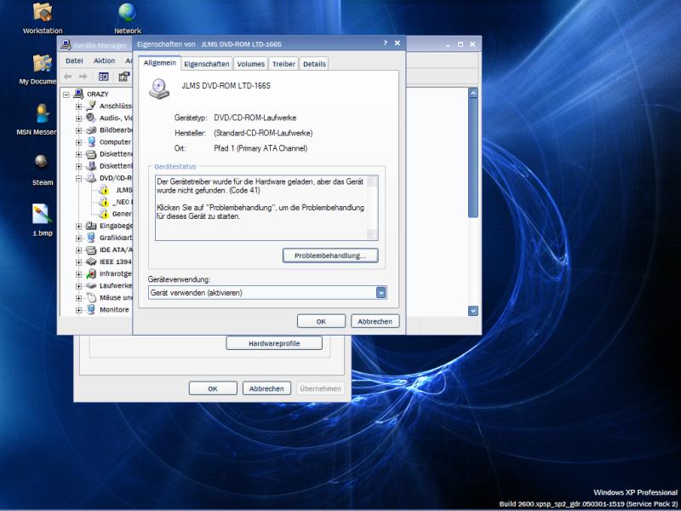
Task: Select the Anschlüsse category icon
Action: point(91,106)
